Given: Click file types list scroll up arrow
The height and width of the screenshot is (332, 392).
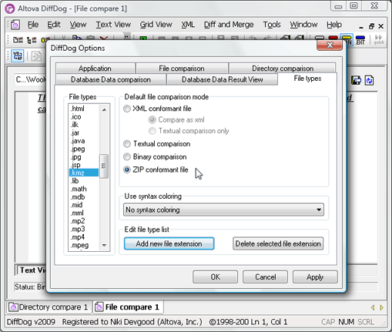Looking at the screenshot, I should (104, 110).
